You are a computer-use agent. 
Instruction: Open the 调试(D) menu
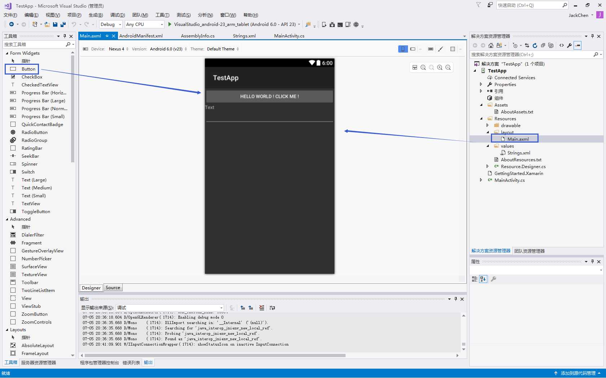118,15
